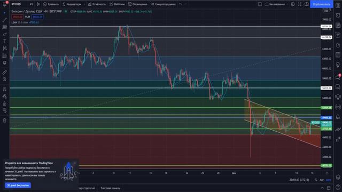The width and height of the screenshot is (342, 192).
Task: Take a chart snapshot with the camera icon
Action: pos(306,4)
